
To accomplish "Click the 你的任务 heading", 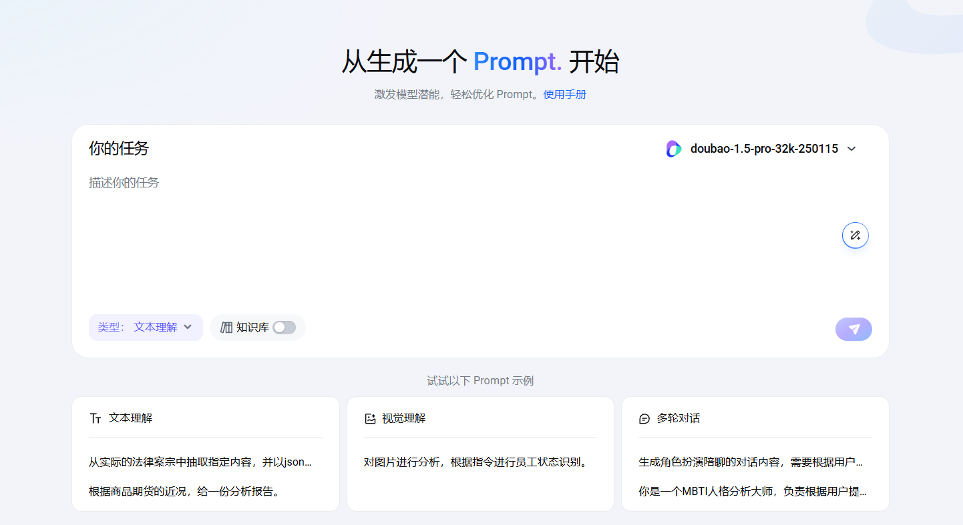I will click(119, 148).
